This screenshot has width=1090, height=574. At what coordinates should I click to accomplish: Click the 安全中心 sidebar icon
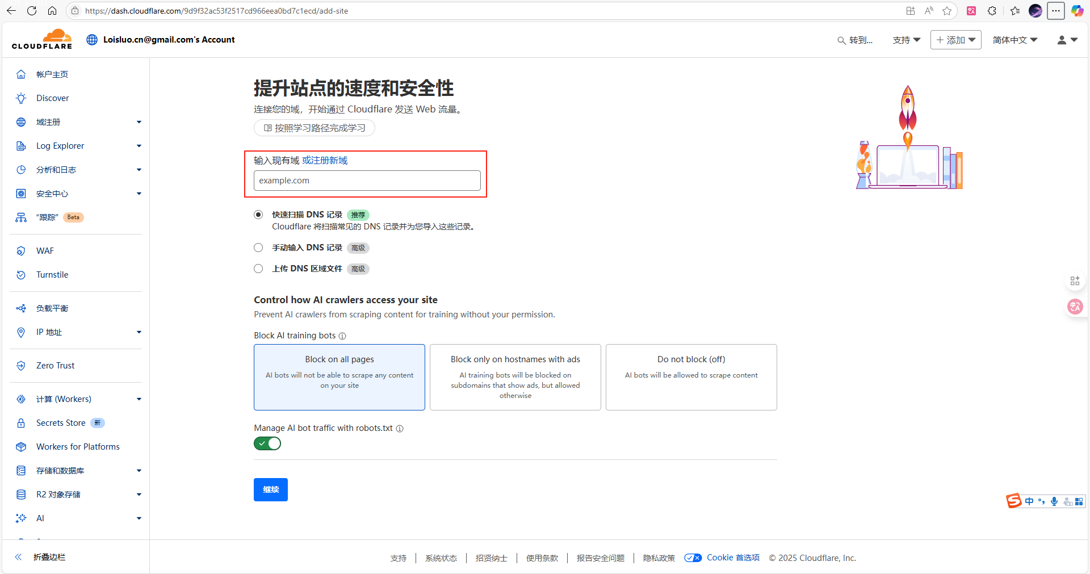pos(21,194)
